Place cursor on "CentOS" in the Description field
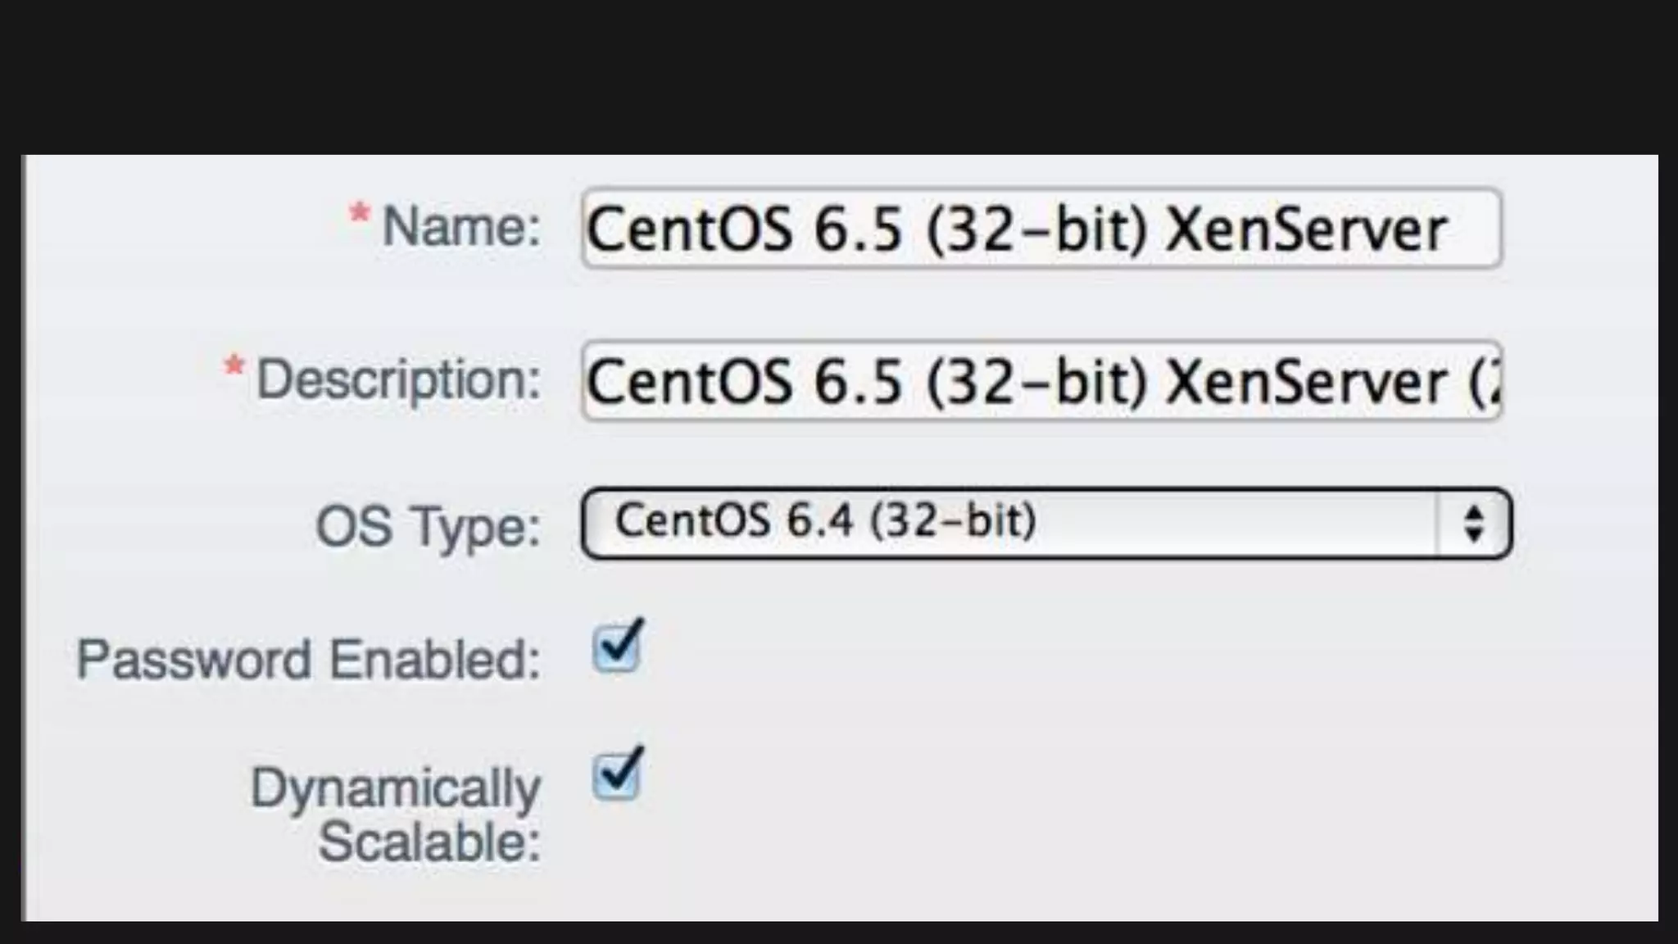1678x944 pixels. tap(690, 383)
